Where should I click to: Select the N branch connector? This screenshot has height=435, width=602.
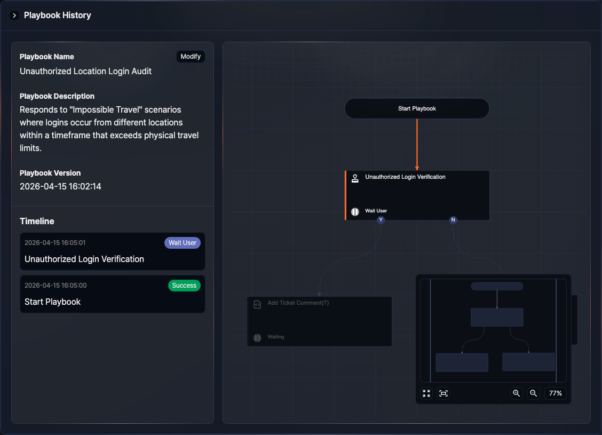(x=453, y=220)
